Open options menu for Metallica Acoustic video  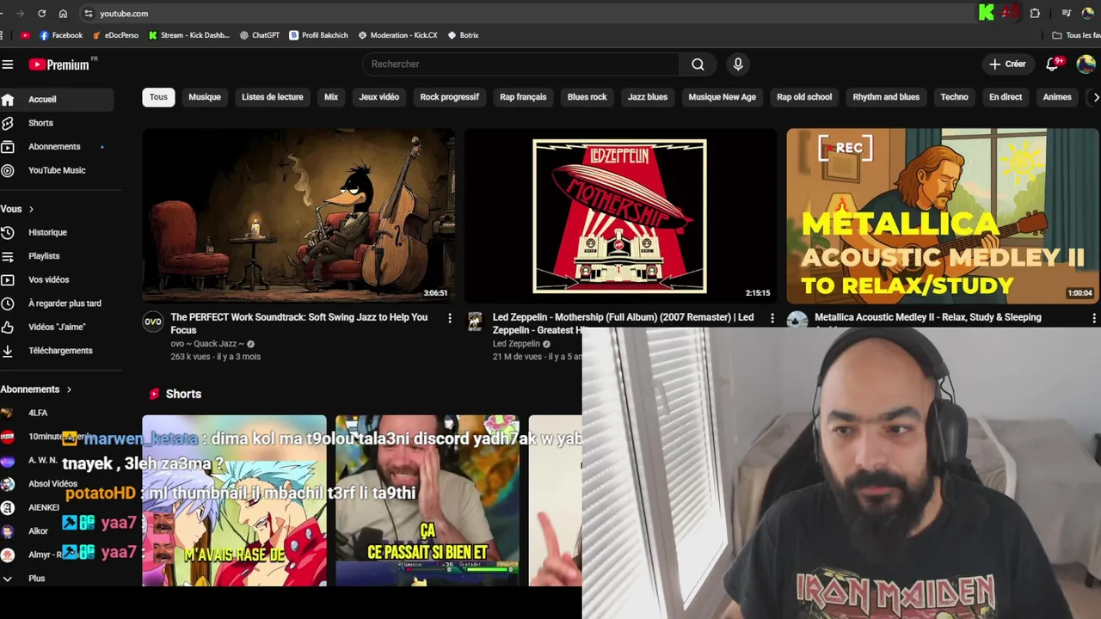1094,319
